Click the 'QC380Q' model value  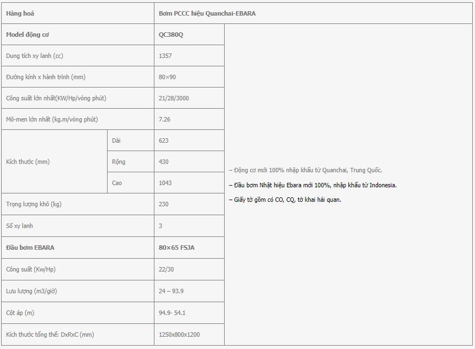coord(171,35)
